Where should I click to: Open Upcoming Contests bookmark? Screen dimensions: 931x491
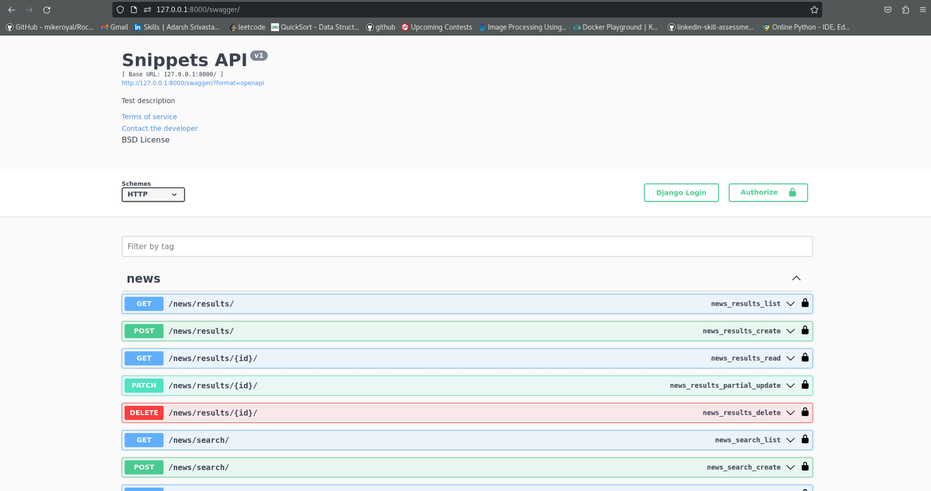(437, 27)
